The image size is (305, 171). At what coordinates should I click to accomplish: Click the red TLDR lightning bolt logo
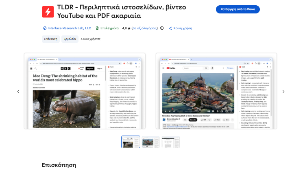[x=48, y=12]
